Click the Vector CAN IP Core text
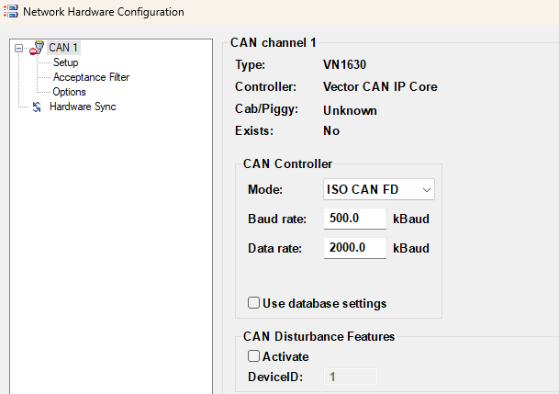Image resolution: width=559 pixels, height=394 pixels. [x=380, y=86]
